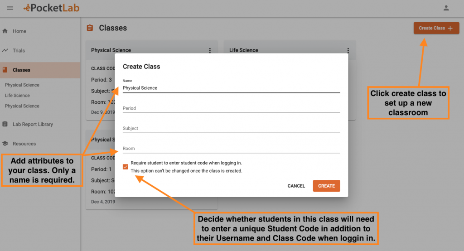Select the Room input field
Screen dimensions: 464x251
[x=231, y=148]
